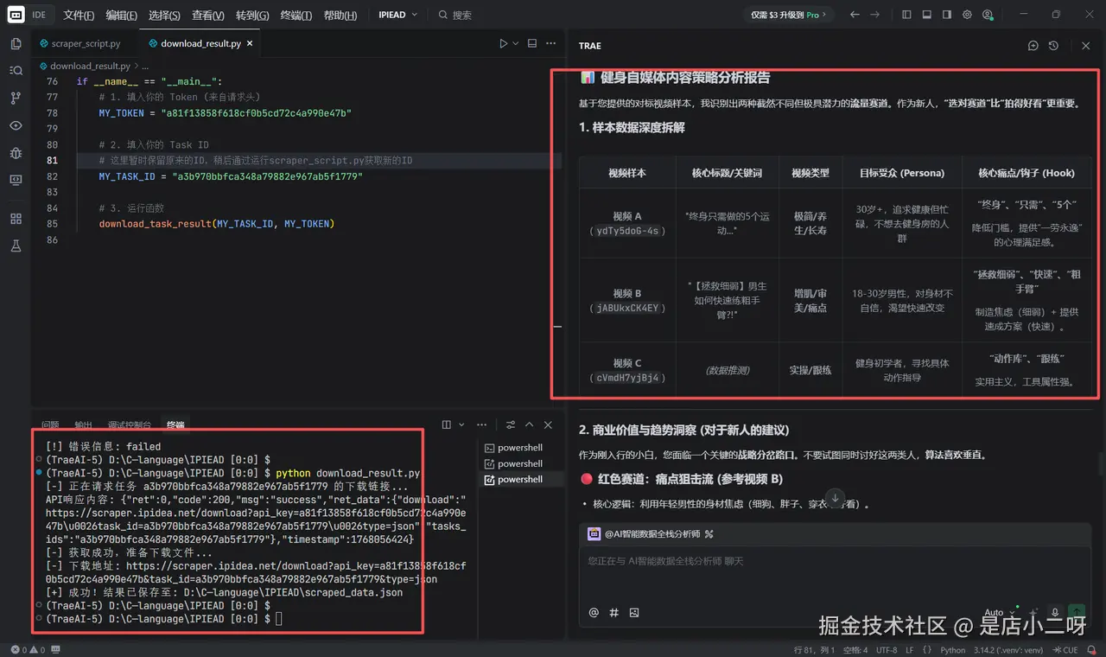Jump to latest with chat down-arrow button
The width and height of the screenshot is (1106, 657).
coord(835,499)
